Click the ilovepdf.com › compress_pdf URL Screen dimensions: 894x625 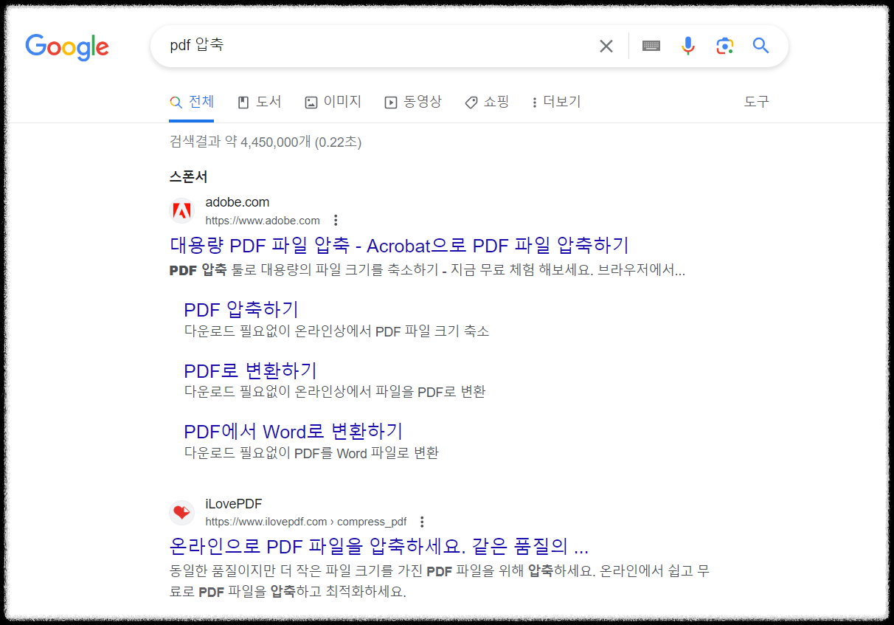point(306,522)
